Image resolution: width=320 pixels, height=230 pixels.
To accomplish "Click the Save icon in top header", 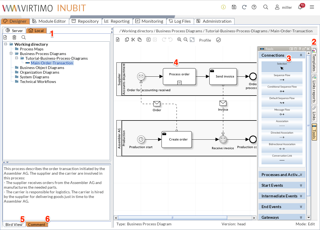I will coord(234,7).
